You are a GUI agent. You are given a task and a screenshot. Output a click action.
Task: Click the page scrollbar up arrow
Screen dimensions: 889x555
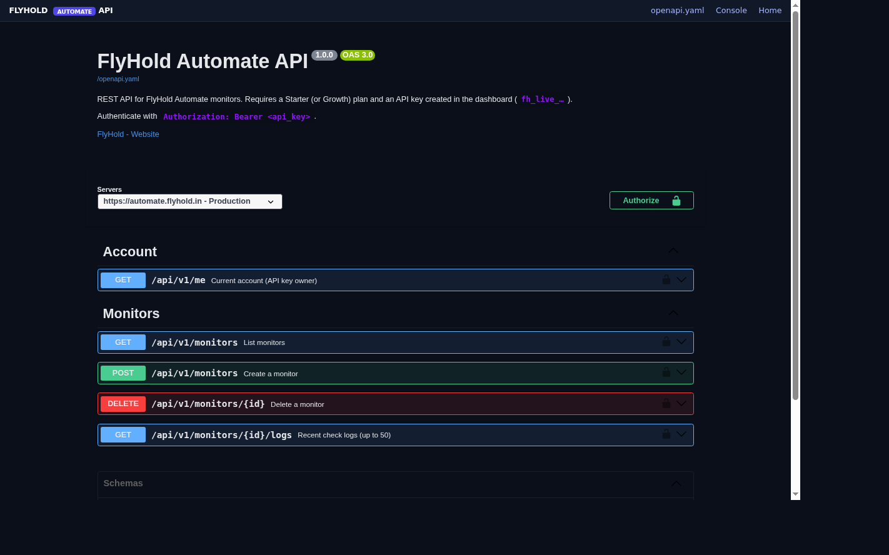795,6
